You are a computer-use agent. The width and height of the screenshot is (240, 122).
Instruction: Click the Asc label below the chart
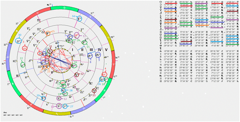(x=5, y=113)
